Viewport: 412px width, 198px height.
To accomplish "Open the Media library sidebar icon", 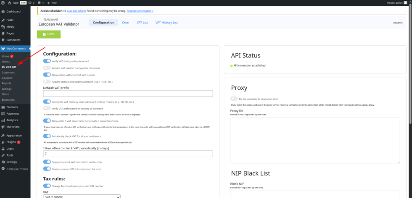I will [x=3, y=27].
